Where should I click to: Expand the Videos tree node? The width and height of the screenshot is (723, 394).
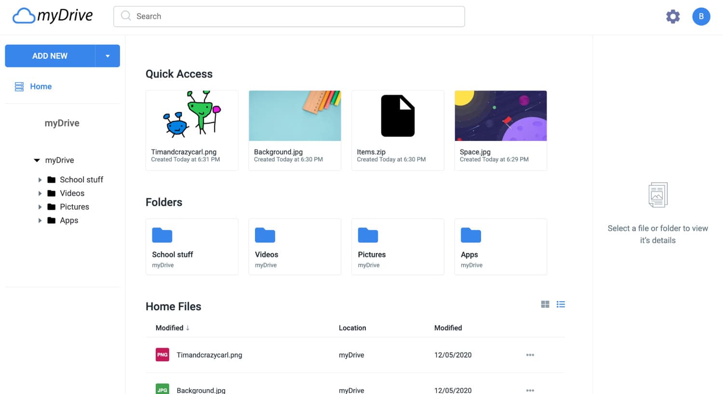click(x=40, y=193)
